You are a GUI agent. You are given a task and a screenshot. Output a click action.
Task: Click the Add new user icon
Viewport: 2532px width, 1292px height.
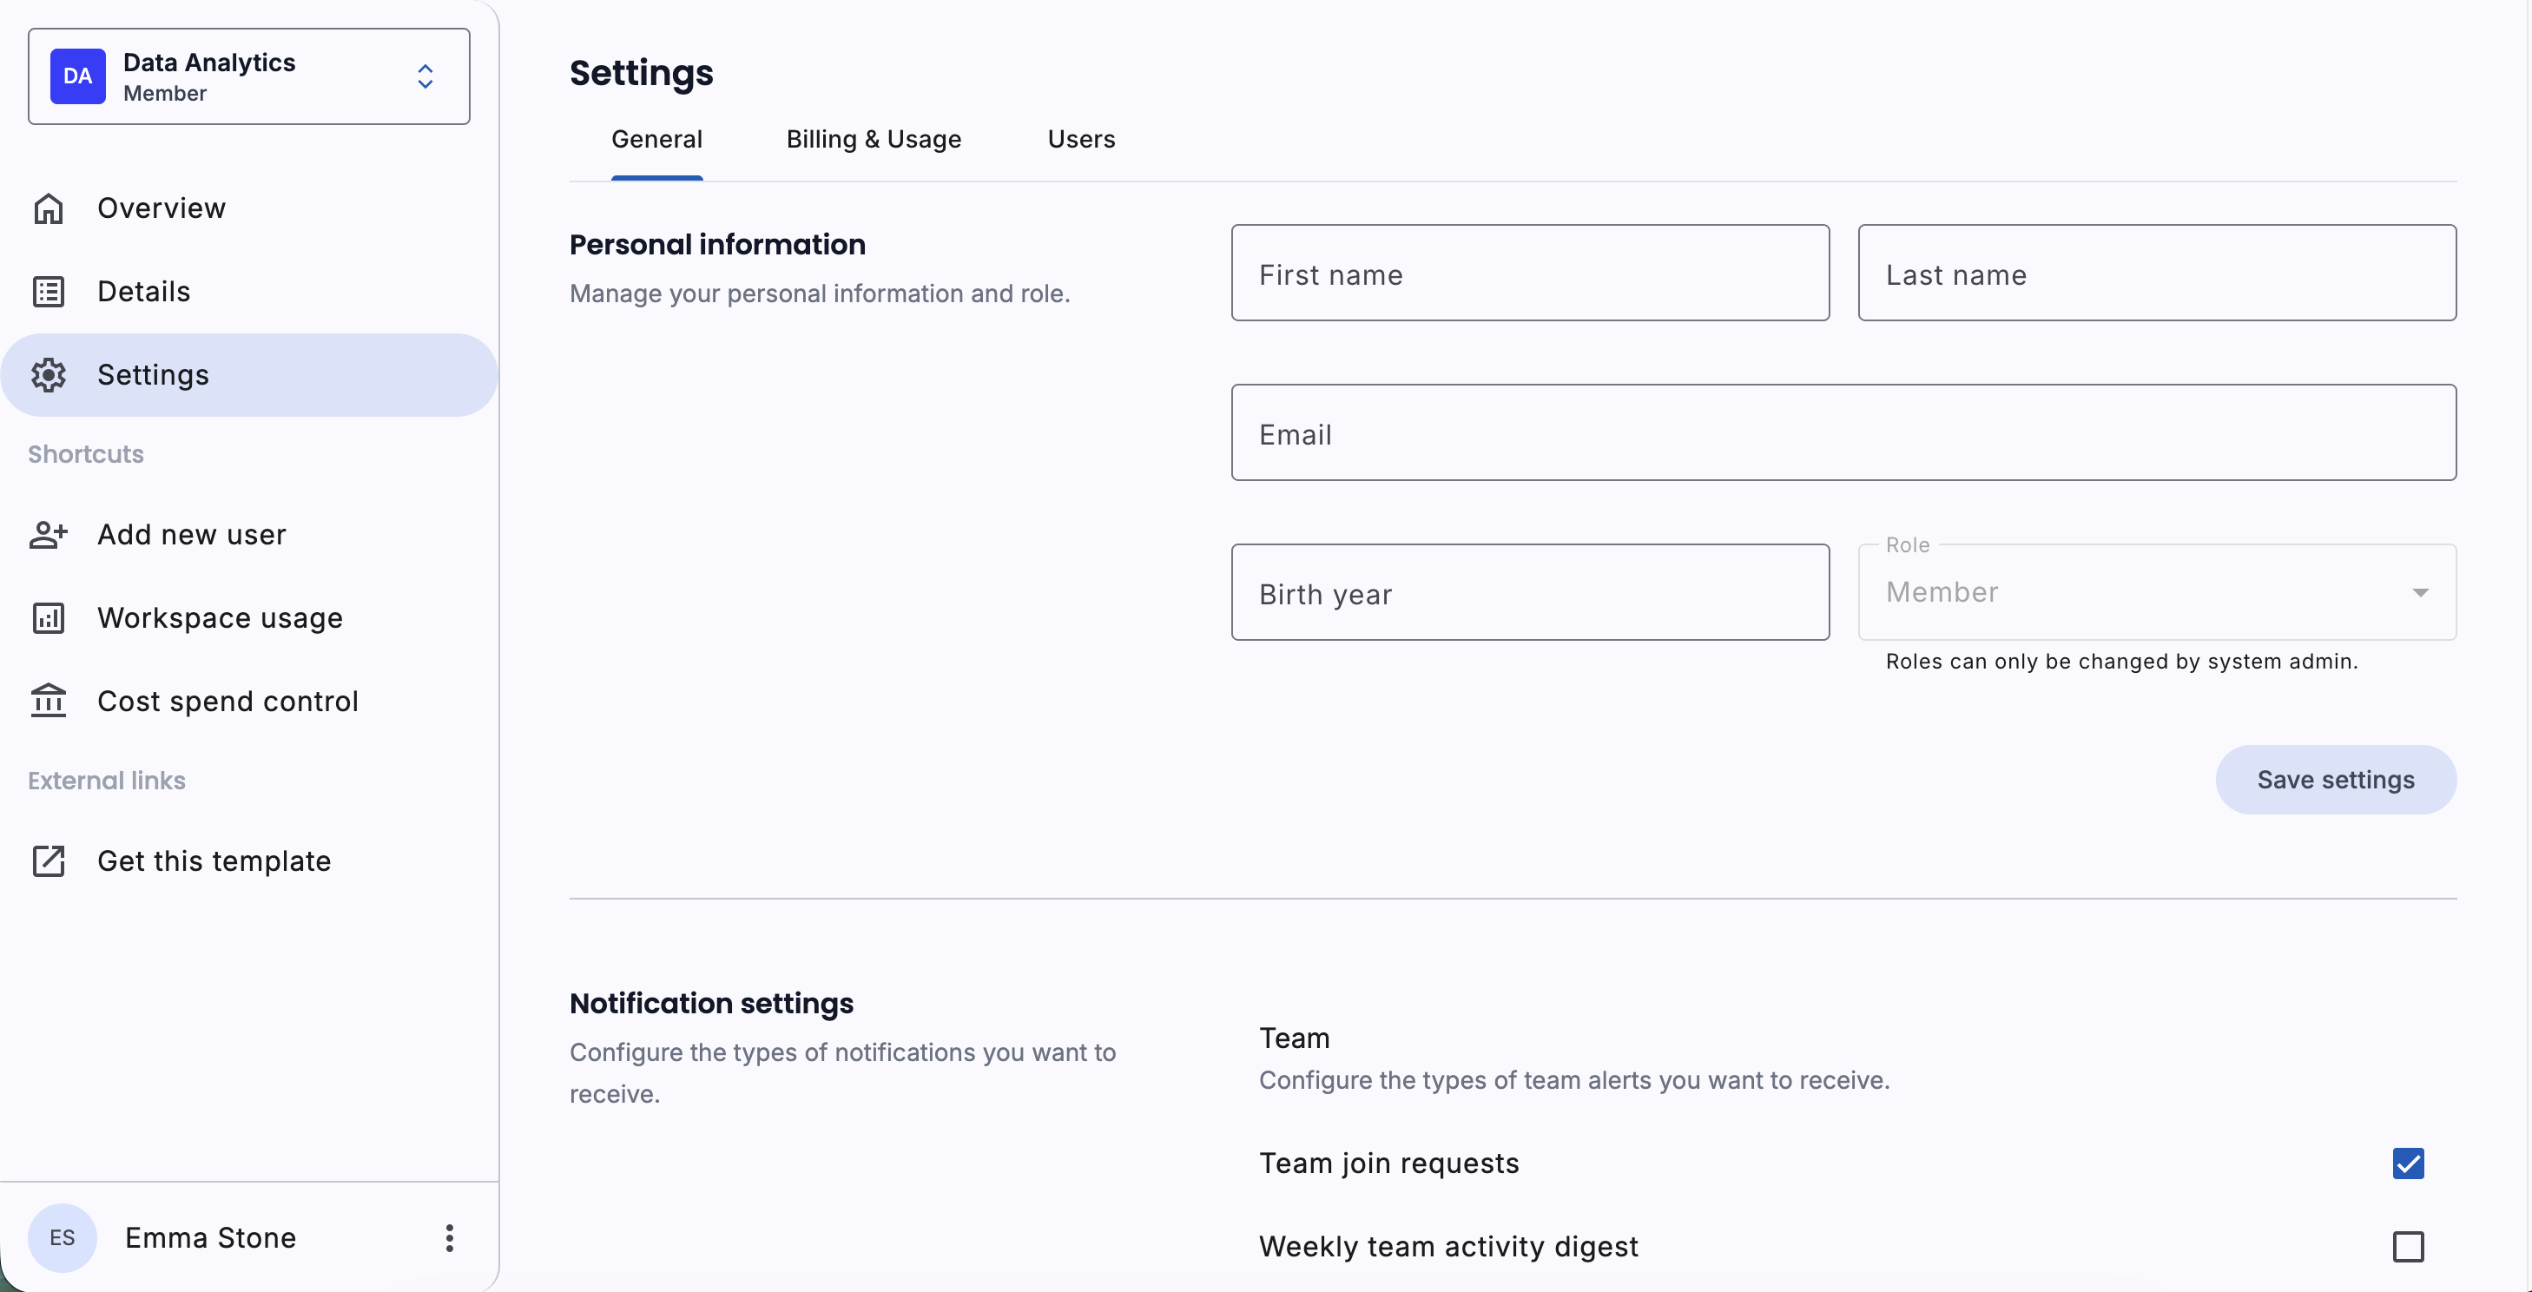tap(48, 535)
